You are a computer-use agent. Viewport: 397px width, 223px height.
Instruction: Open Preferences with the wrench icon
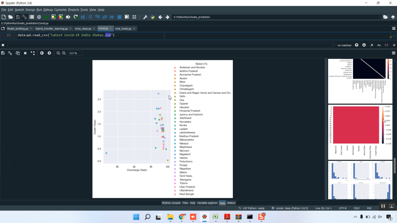tap(145, 17)
